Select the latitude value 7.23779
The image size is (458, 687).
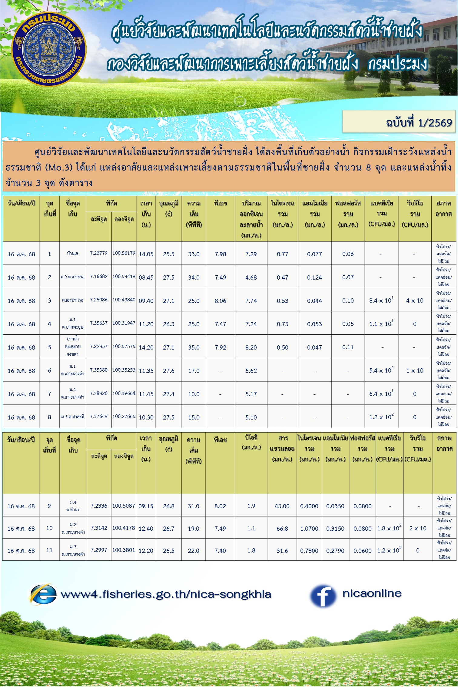pos(99,253)
